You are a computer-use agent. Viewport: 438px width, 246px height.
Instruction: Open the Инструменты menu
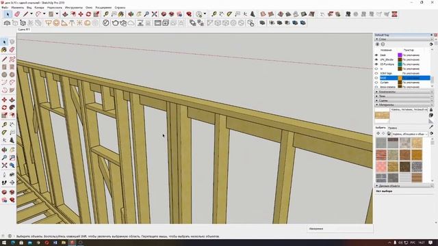point(74,8)
